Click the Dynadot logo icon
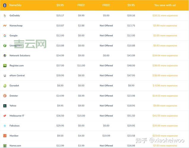The width and height of the screenshot is (189, 148). click(5, 86)
